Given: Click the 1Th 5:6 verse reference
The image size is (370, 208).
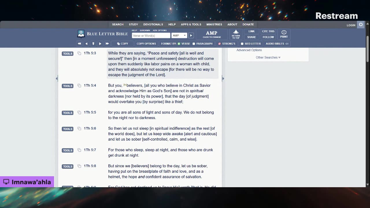Looking at the screenshot, I should tap(90, 129).
